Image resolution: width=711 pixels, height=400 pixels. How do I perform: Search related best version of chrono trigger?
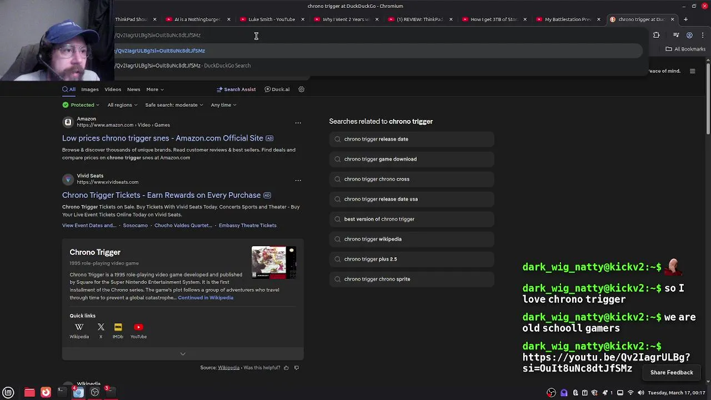click(x=412, y=219)
